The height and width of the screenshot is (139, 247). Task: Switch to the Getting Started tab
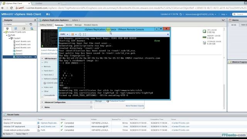(x=46, y=25)
